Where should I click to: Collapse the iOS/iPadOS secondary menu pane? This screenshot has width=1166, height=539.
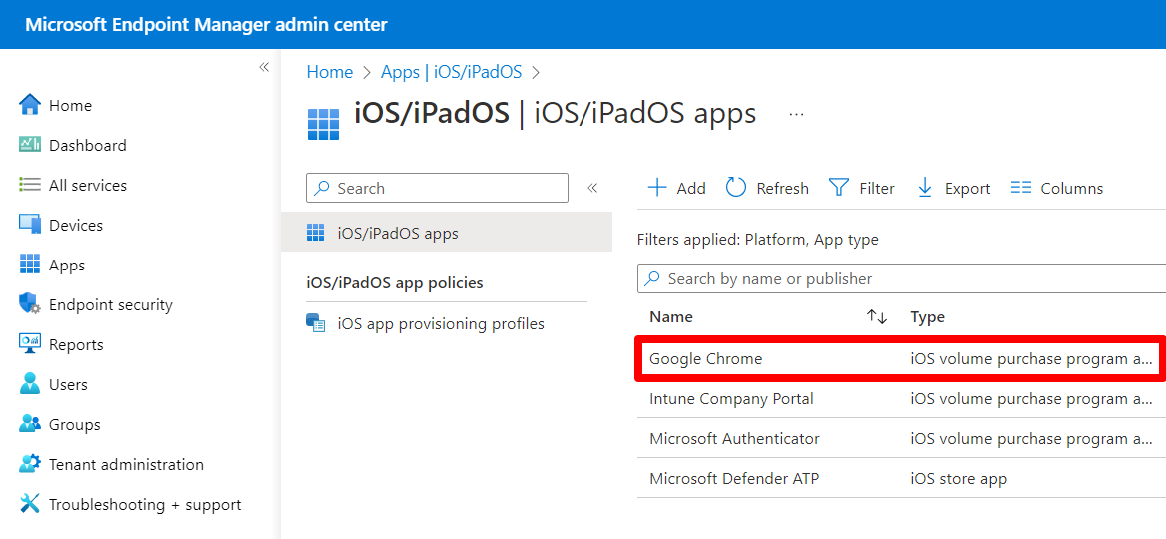point(592,188)
